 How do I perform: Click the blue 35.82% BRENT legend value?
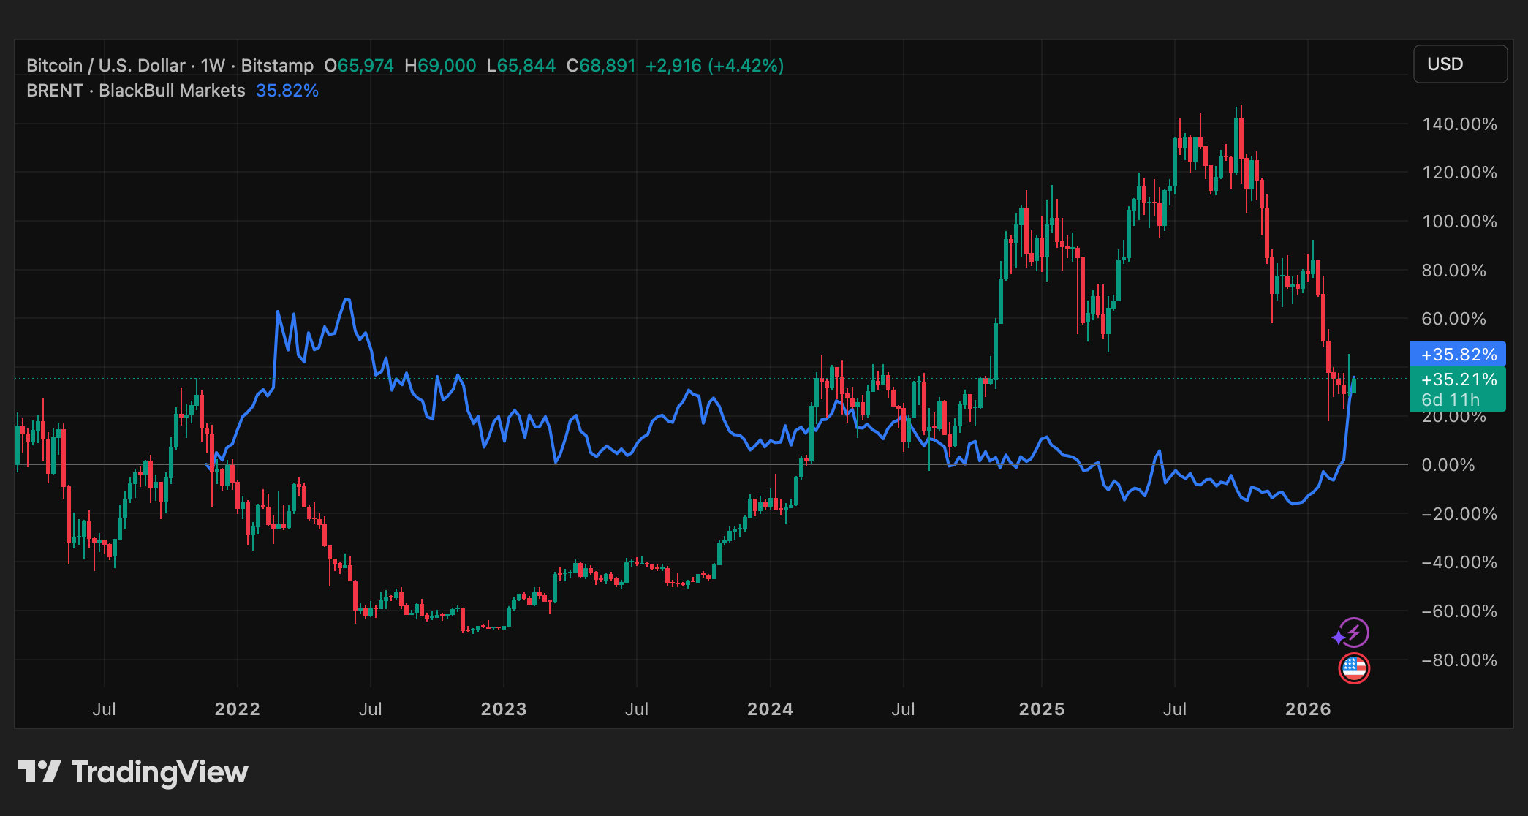[x=287, y=91]
